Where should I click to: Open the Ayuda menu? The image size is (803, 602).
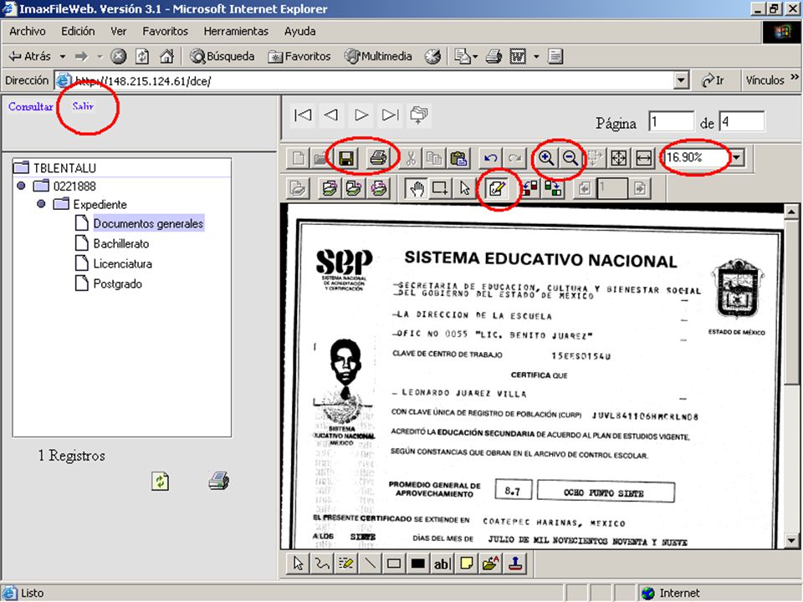tap(299, 31)
